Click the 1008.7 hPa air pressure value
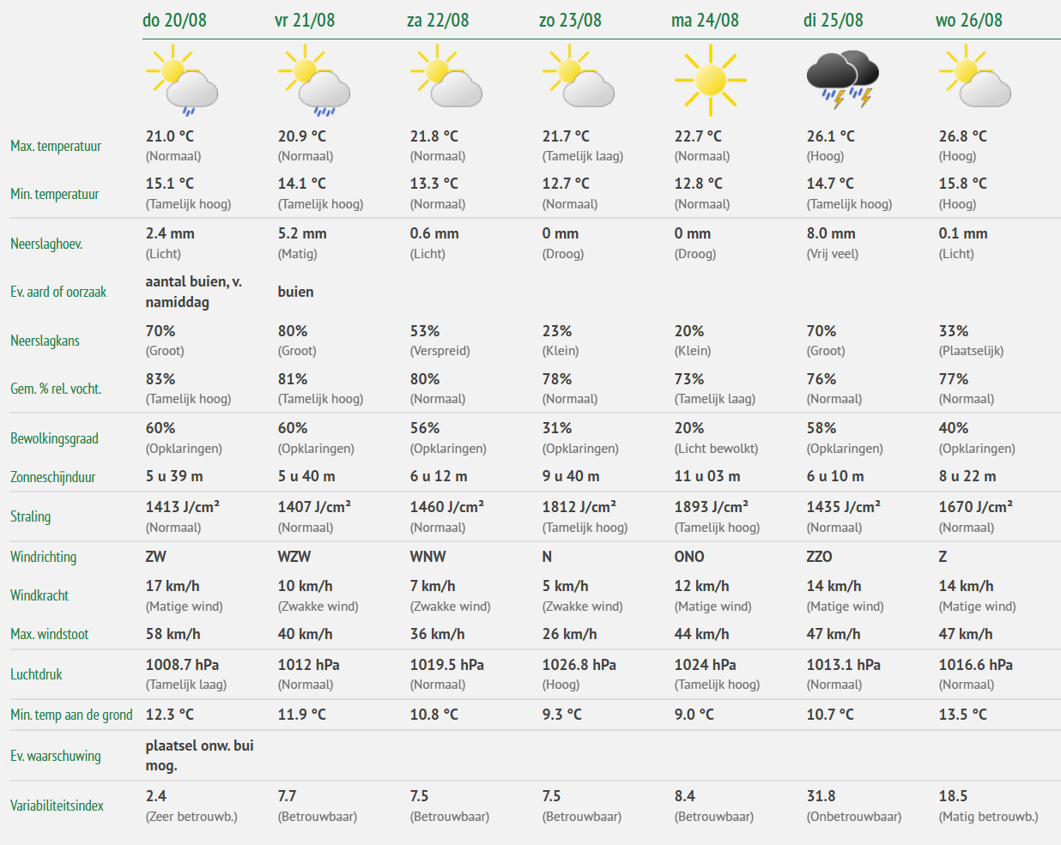Image resolution: width=1061 pixels, height=845 pixels. pyautogui.click(x=182, y=665)
